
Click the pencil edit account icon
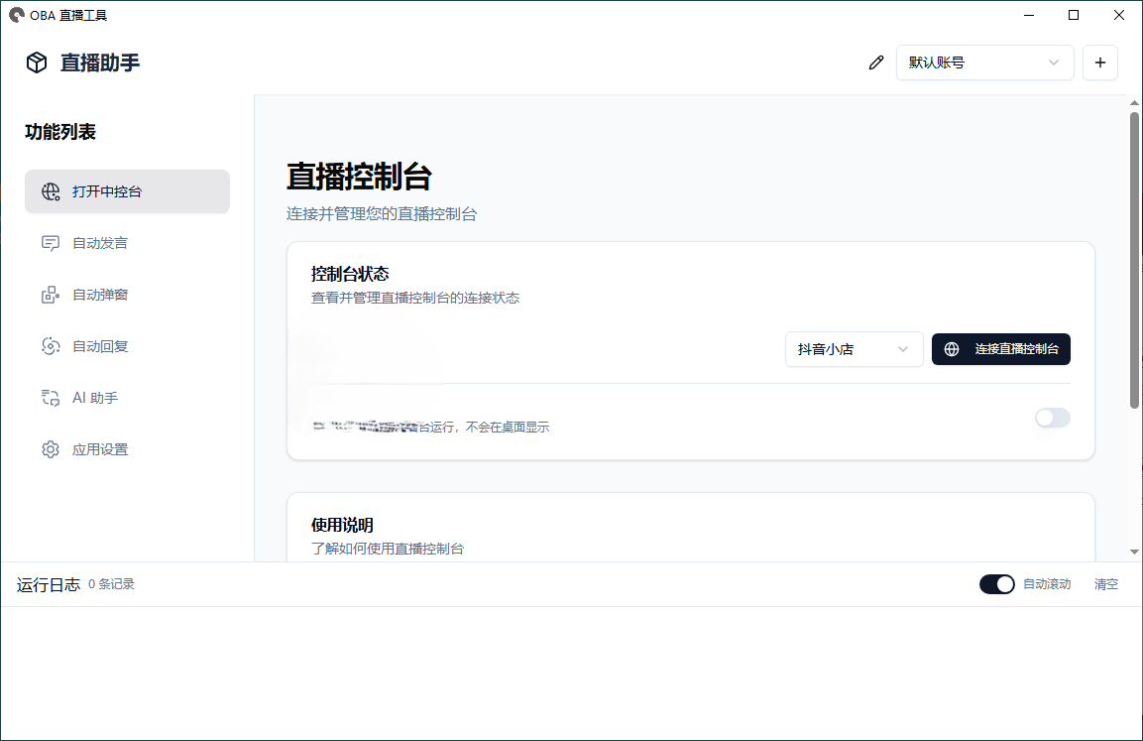pos(876,62)
